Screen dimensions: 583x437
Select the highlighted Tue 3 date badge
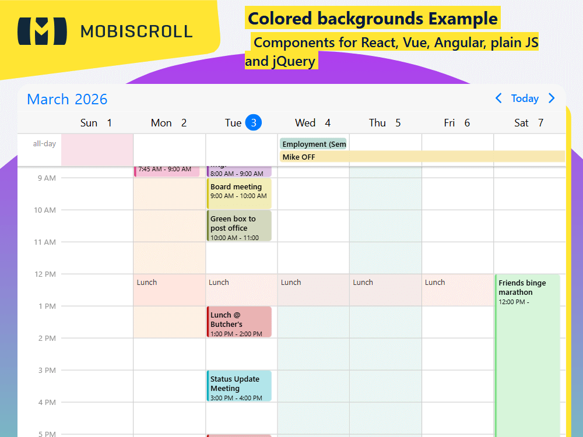(x=254, y=122)
